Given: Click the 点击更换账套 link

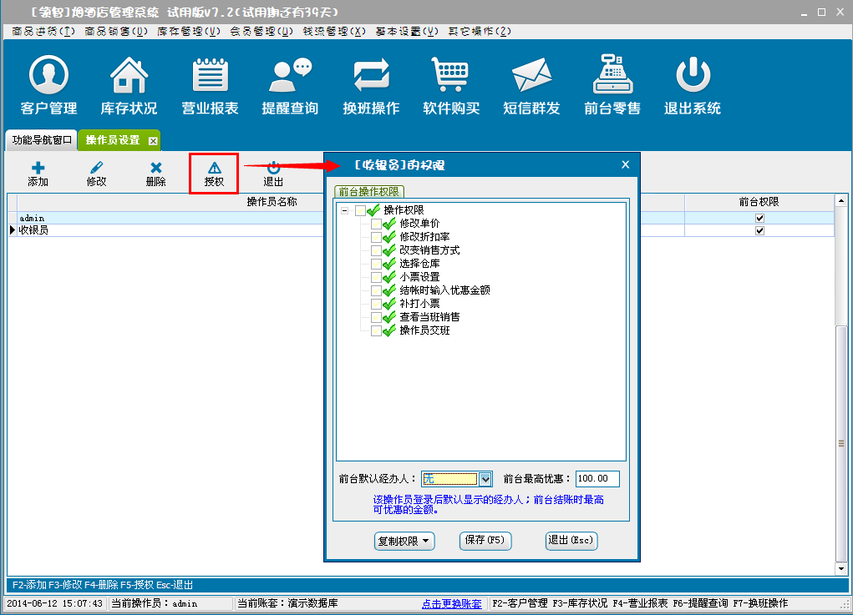Looking at the screenshot, I should click(x=452, y=603).
